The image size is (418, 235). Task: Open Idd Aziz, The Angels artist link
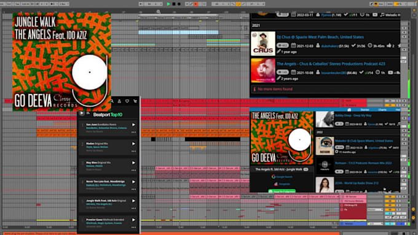(x=99, y=204)
